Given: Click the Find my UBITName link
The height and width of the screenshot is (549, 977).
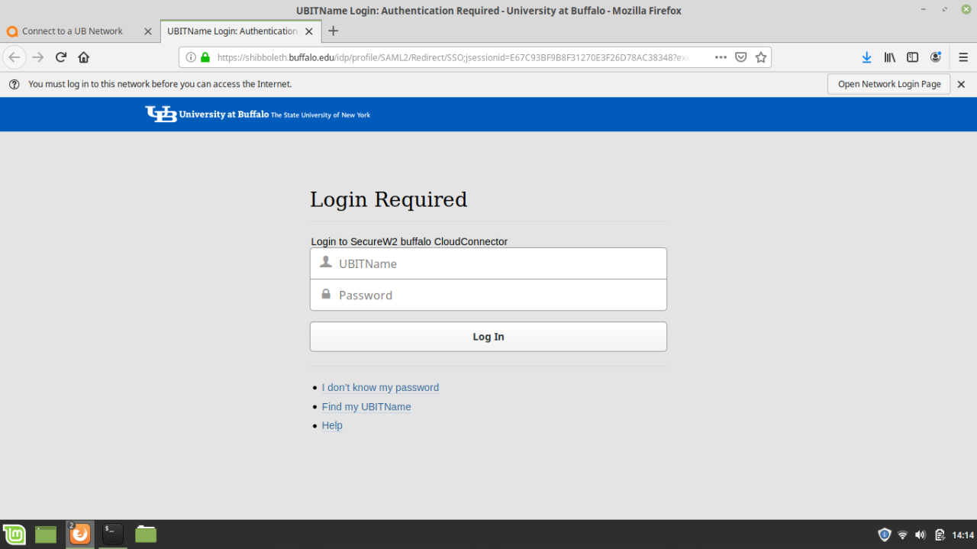Looking at the screenshot, I should point(366,407).
